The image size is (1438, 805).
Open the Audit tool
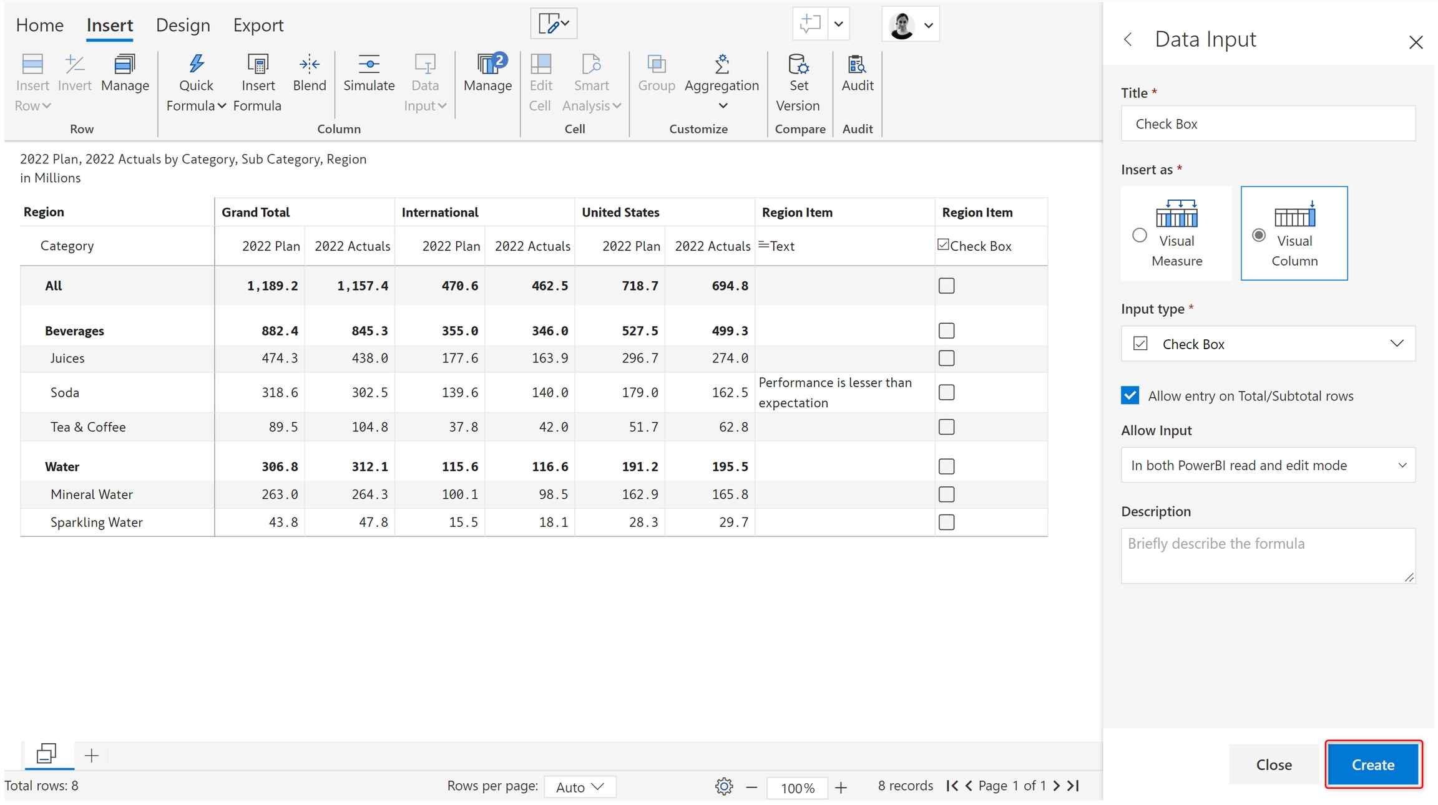[857, 64]
